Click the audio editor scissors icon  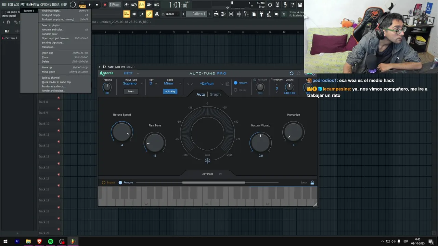[278, 5]
